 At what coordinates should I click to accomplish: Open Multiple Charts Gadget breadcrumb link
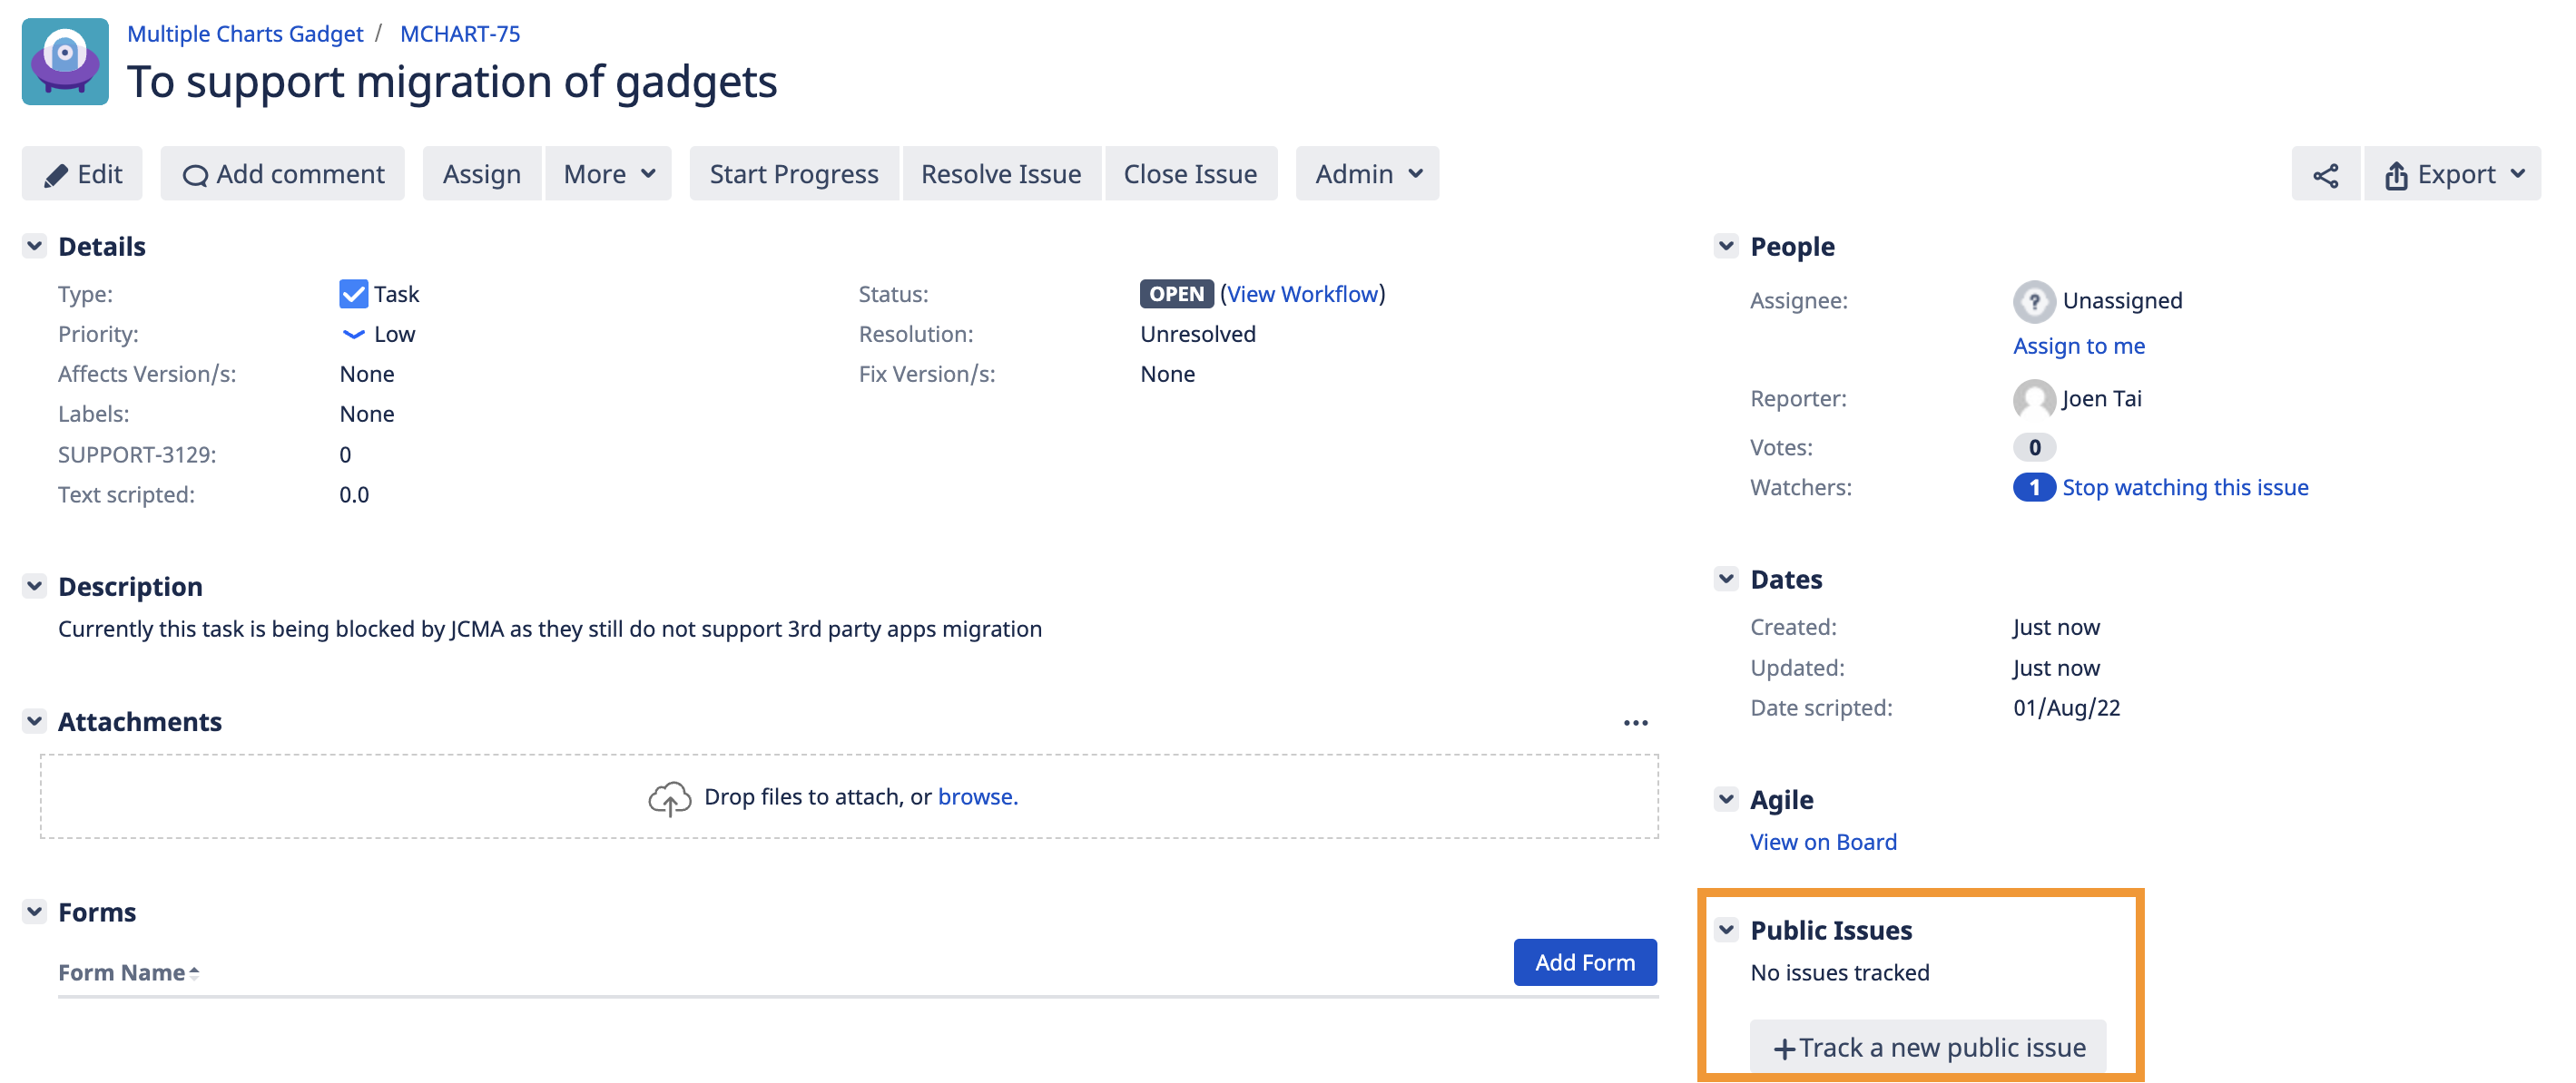coord(245,34)
